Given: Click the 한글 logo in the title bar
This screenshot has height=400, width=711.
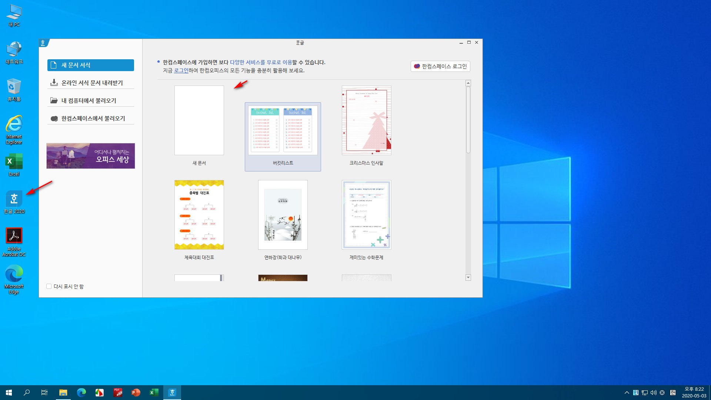Looking at the screenshot, I should [x=43, y=43].
